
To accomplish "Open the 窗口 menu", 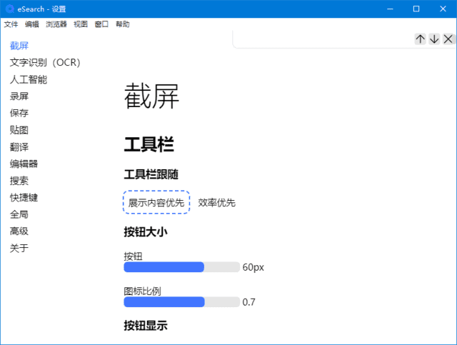I will tap(101, 24).
